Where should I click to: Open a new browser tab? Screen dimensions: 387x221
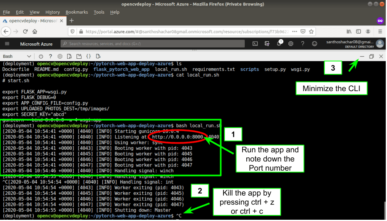(72, 20)
